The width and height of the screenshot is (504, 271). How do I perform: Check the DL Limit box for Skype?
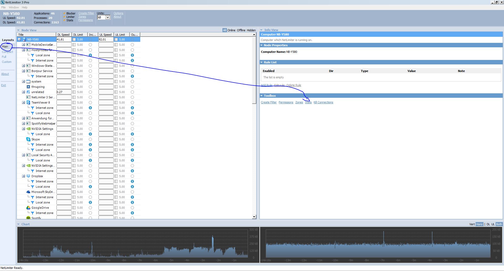[74, 139]
